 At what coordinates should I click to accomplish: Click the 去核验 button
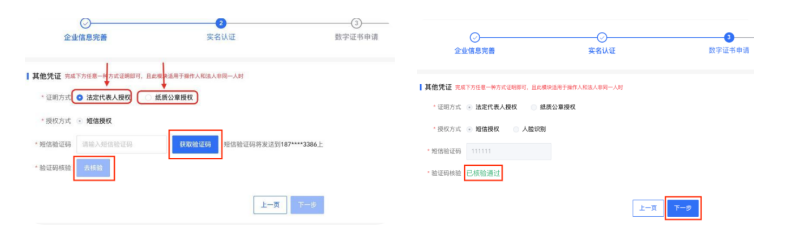(93, 168)
